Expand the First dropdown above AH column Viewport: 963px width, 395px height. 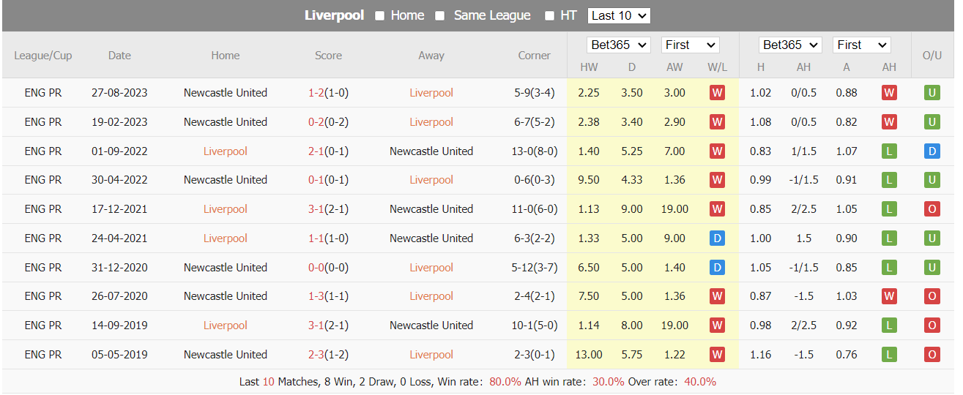click(x=861, y=45)
